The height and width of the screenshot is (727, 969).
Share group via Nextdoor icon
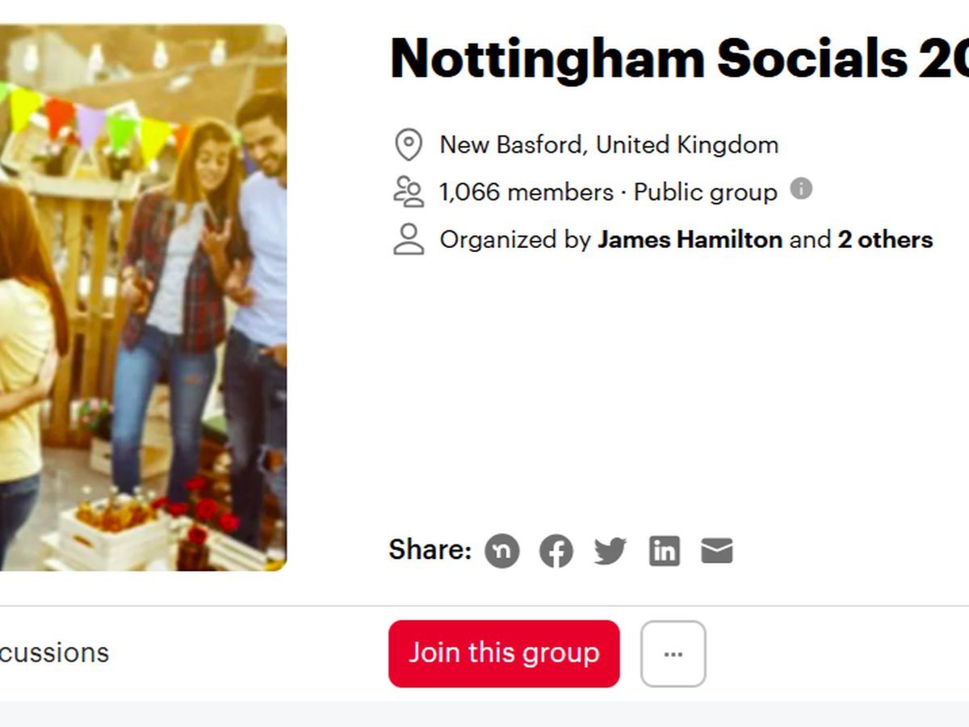coord(501,552)
